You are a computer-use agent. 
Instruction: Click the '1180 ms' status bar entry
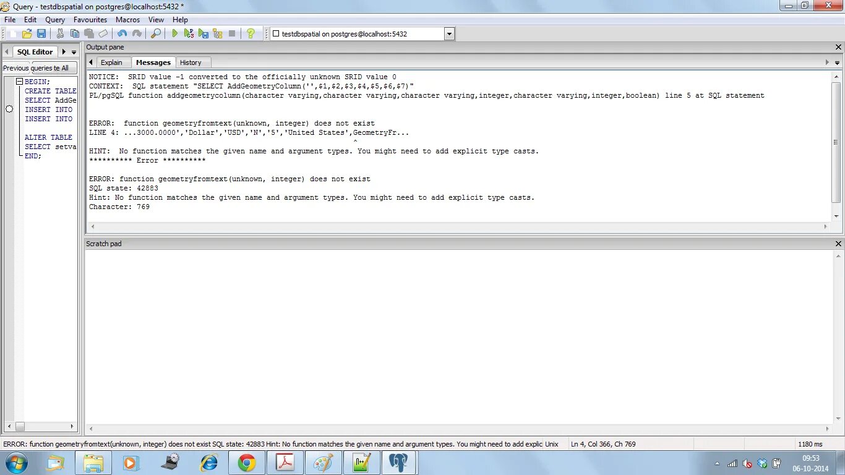(810, 444)
